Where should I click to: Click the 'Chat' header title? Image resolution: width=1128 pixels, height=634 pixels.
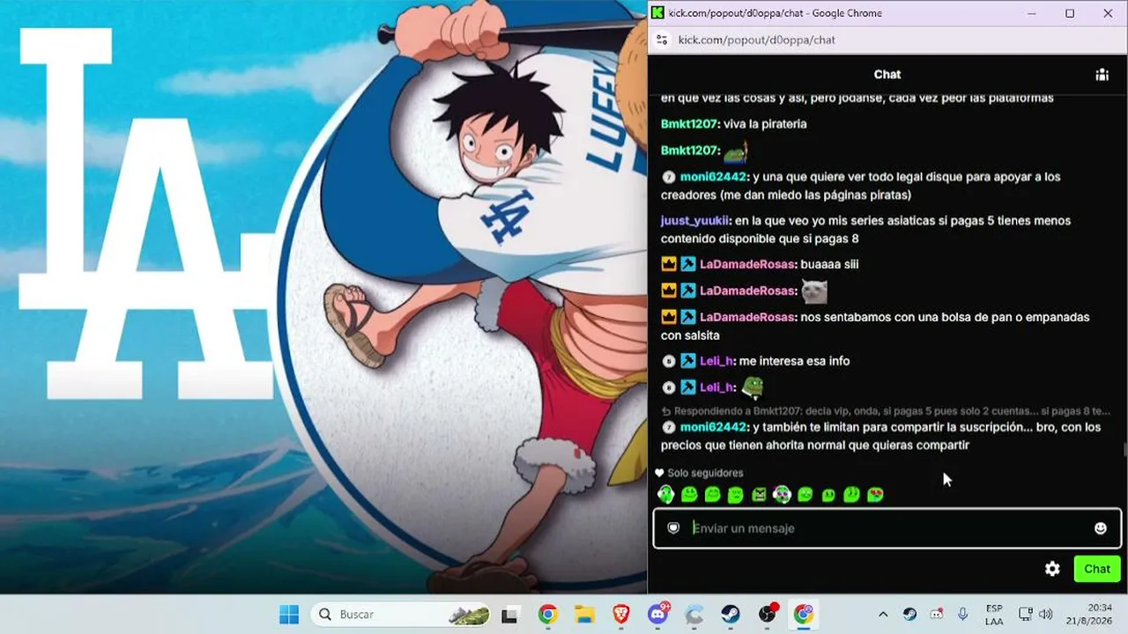pos(887,75)
